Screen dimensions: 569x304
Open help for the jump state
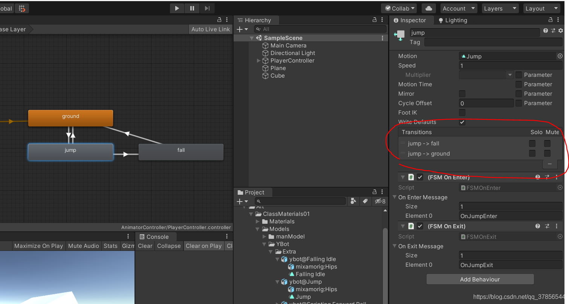pos(546,31)
